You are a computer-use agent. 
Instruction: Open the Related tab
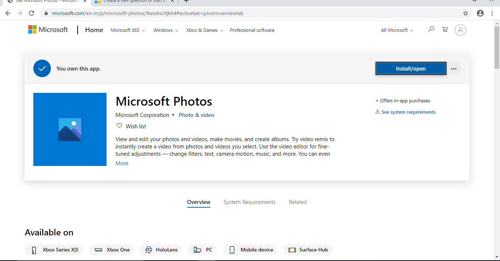coord(298,202)
